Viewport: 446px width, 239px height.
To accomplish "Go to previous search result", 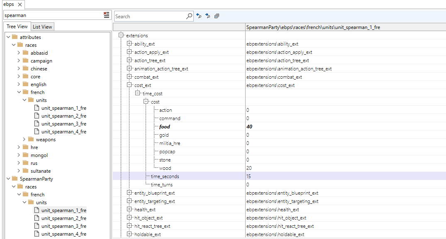I will click(199, 16).
